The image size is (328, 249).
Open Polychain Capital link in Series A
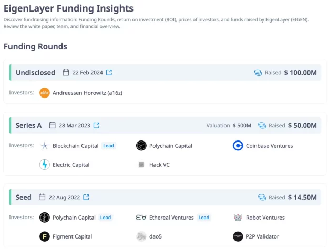click(x=171, y=146)
